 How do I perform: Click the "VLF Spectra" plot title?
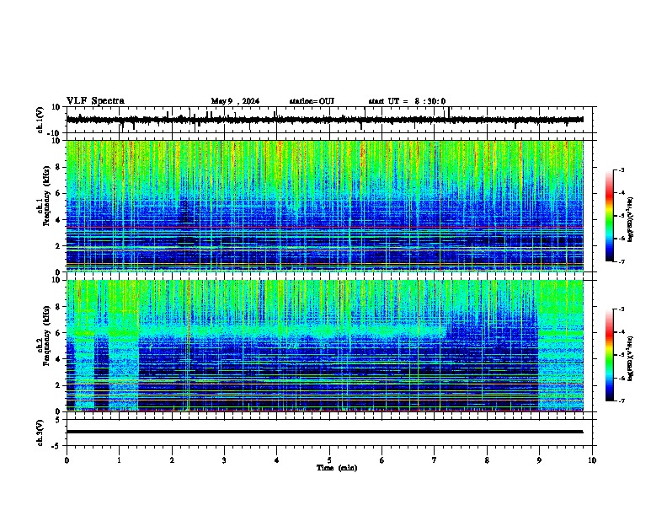coord(95,101)
